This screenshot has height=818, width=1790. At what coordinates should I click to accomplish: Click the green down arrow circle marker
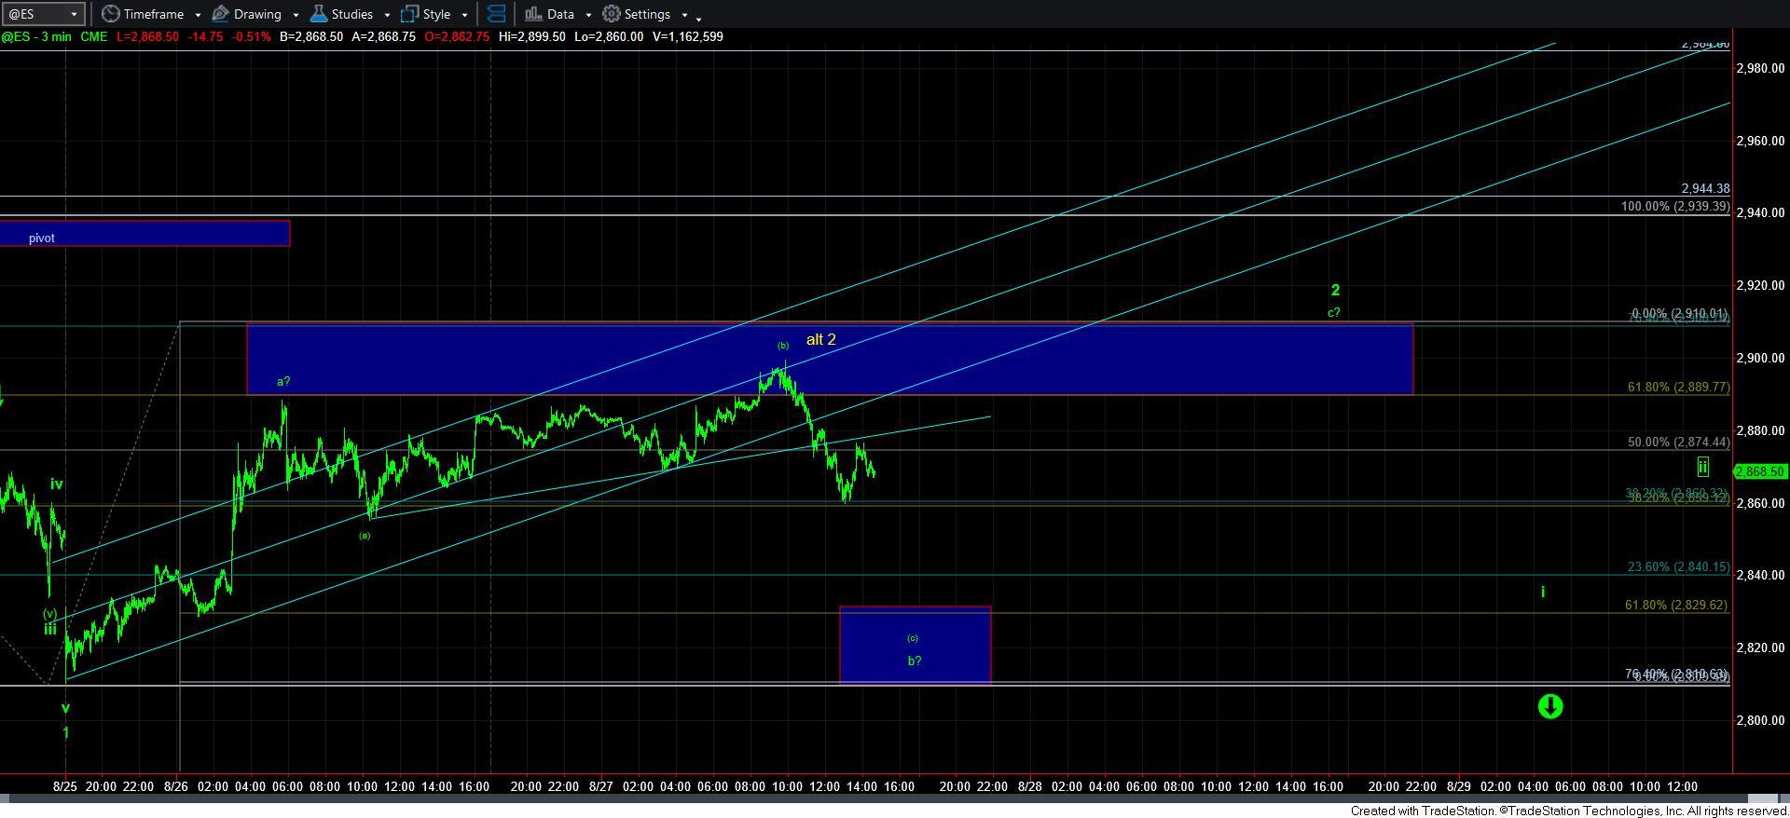(1549, 706)
